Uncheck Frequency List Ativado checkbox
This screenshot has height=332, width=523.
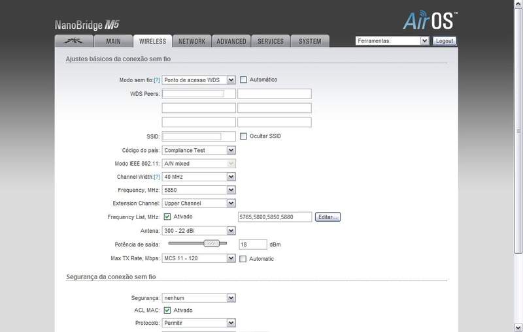[x=167, y=217]
